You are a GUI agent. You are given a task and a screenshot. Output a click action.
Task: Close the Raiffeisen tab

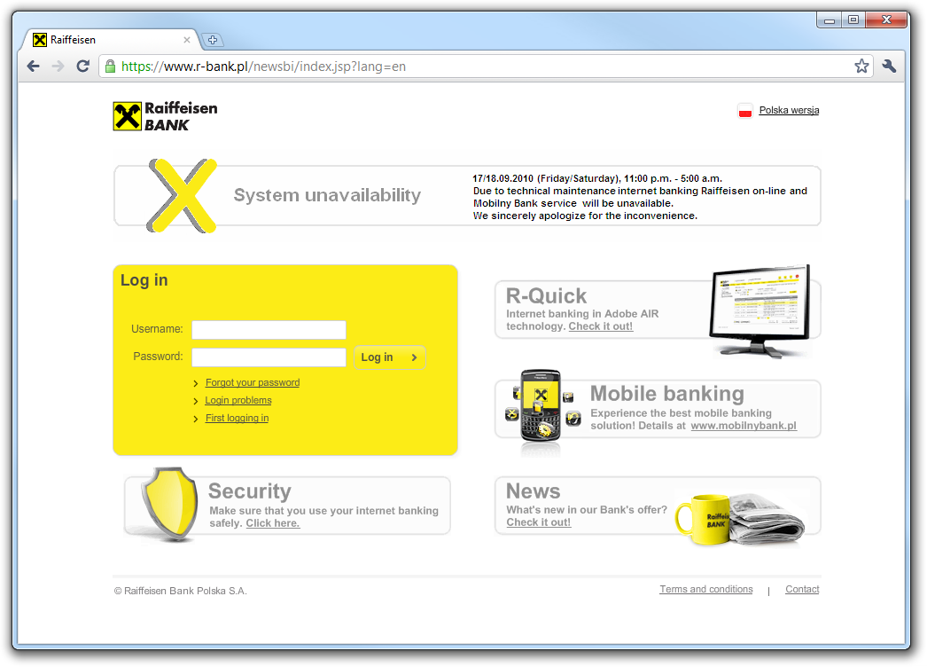[187, 40]
